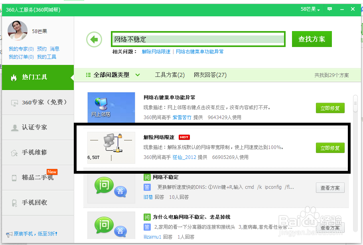Open 精品二手机 sidebar item

(38, 178)
